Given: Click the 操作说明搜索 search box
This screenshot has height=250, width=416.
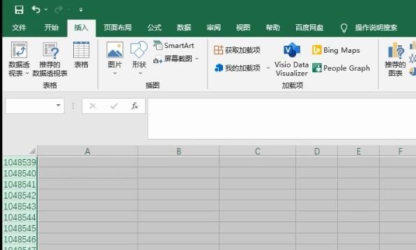Looking at the screenshot, I should point(376,28).
